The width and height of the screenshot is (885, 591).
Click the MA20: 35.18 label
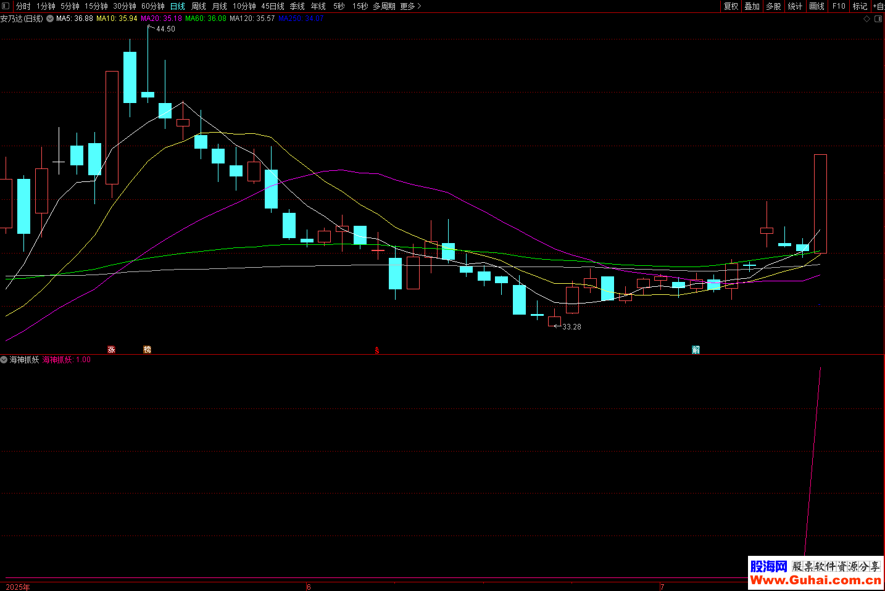[161, 19]
